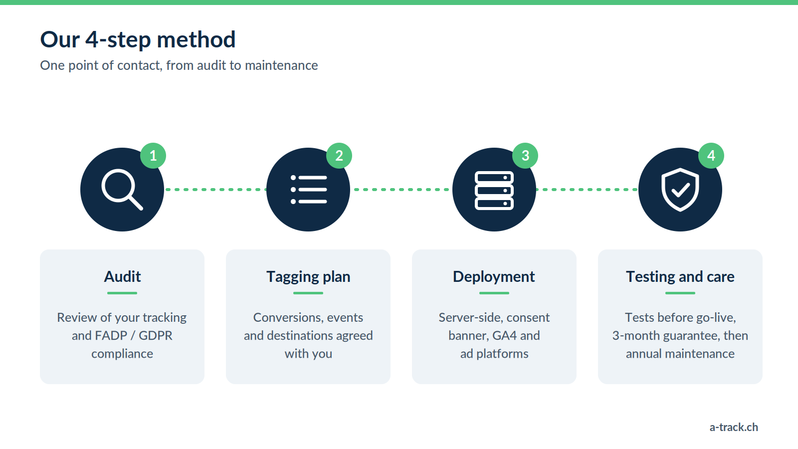Click the subtitle 'One point of contact'
The height and width of the screenshot is (449, 798).
(179, 65)
